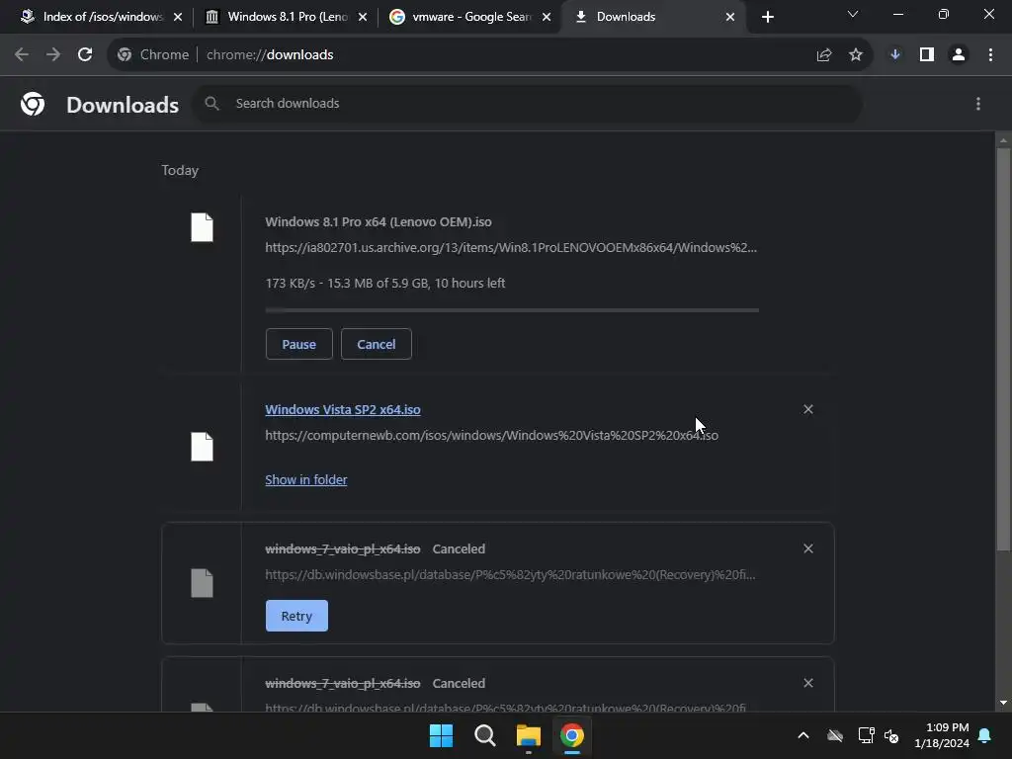Remove the second canceled windows_7_vaio entry

(x=808, y=683)
